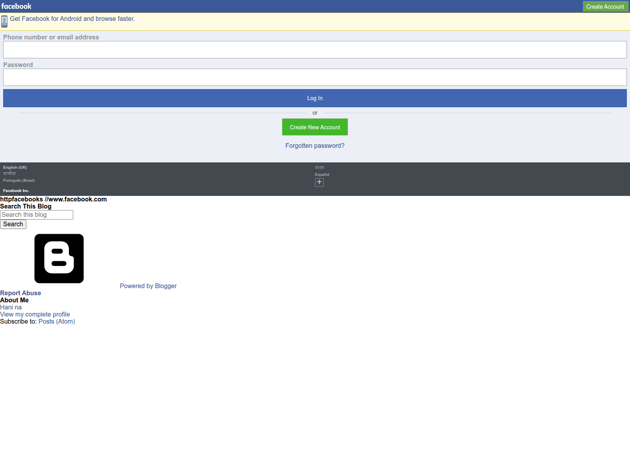Select the Bengali language link
630x473 pixels.
point(319,168)
